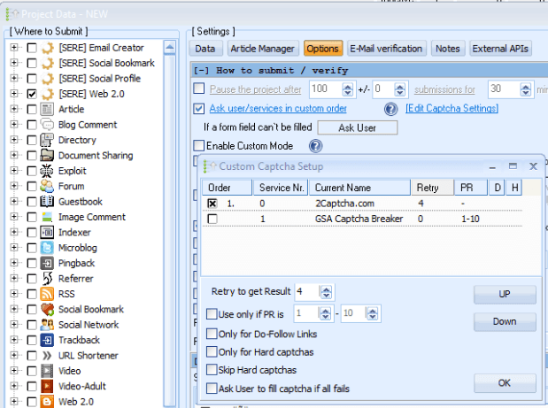The height and width of the screenshot is (408, 548).
Task: Confirm Custom Captcha Setup with OK
Action: tap(505, 383)
